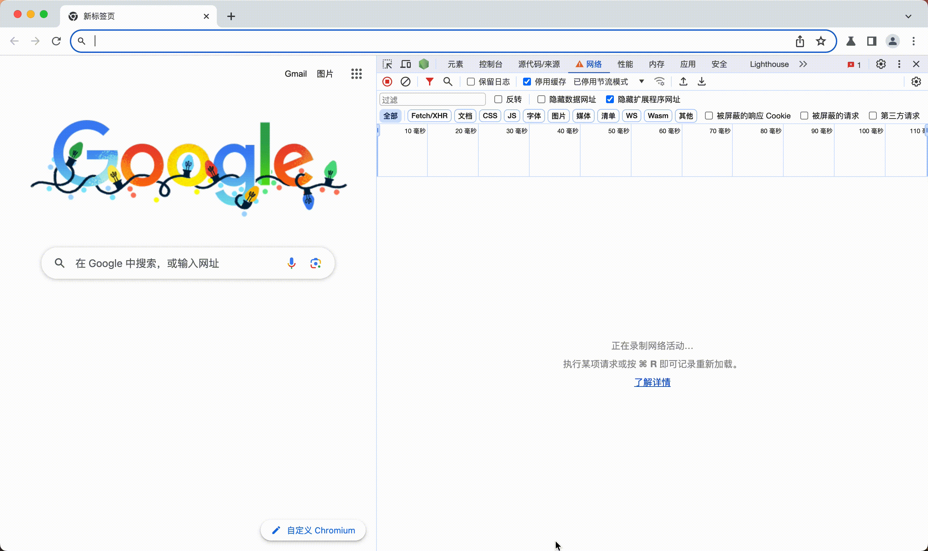Filter requests by 图片 type
This screenshot has width=928, height=551.
click(558, 116)
